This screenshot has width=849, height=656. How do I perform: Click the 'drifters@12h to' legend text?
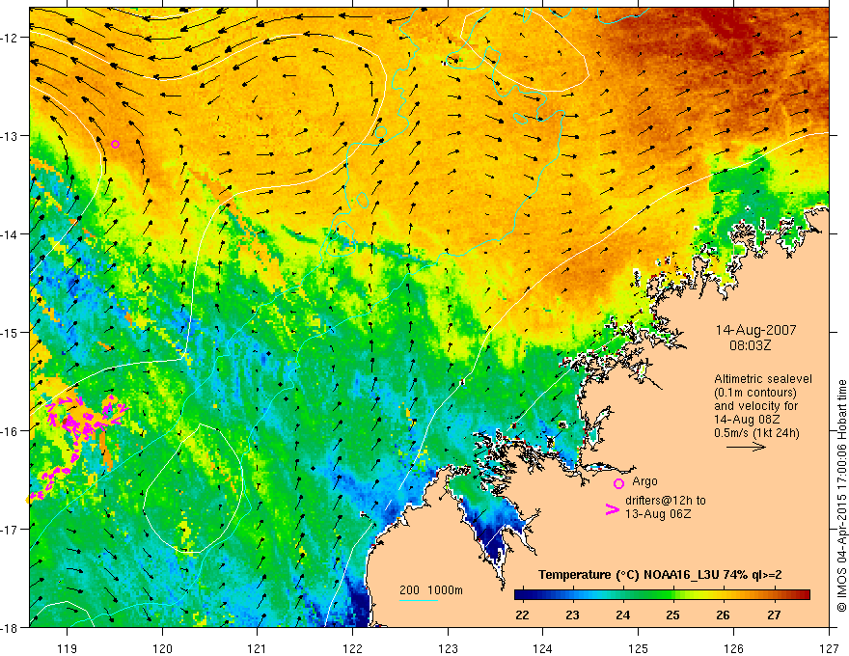coord(666,500)
